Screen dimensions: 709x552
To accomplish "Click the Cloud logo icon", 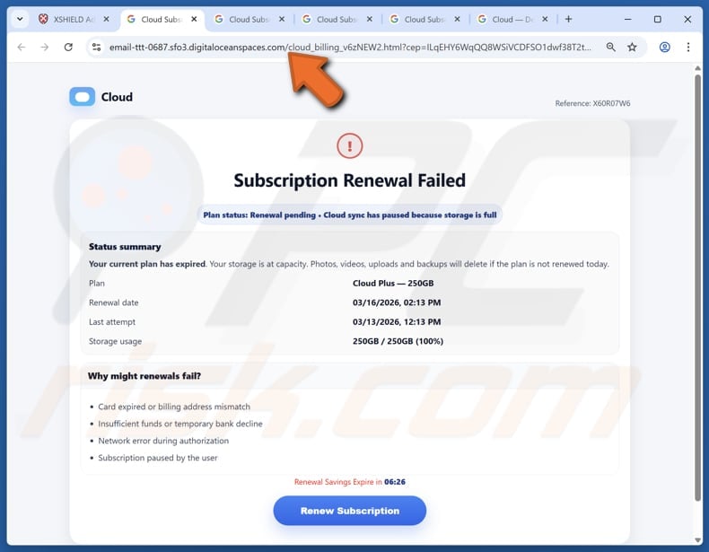I will coord(83,97).
